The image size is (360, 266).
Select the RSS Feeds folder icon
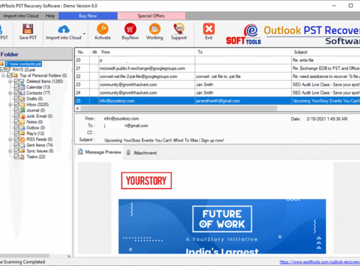22,139
